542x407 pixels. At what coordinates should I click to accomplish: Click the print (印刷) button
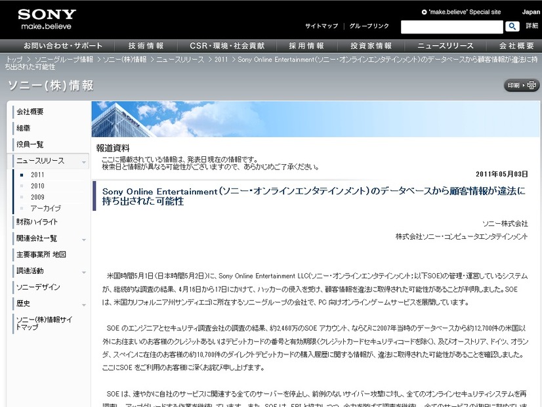coord(522,85)
